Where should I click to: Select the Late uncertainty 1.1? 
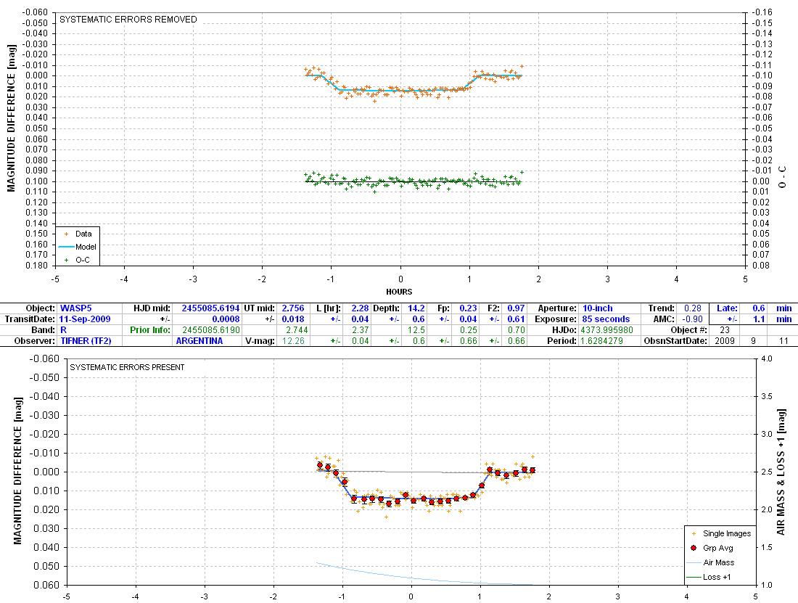pos(759,319)
